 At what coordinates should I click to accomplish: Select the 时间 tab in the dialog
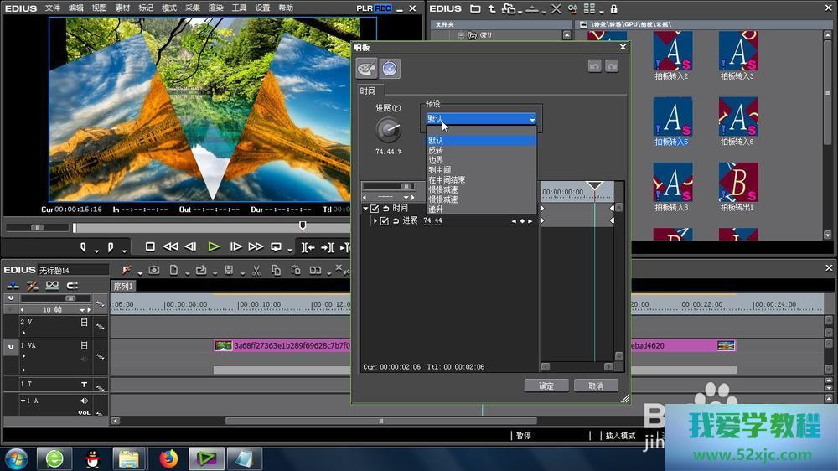pyautogui.click(x=368, y=91)
